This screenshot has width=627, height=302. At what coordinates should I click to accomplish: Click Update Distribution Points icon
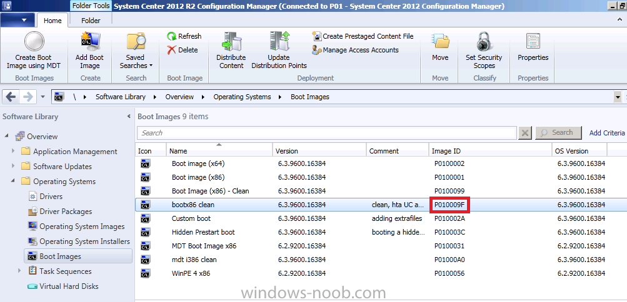tap(279, 41)
